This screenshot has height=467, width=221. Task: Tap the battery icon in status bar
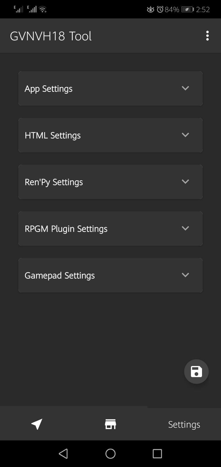[x=187, y=10]
